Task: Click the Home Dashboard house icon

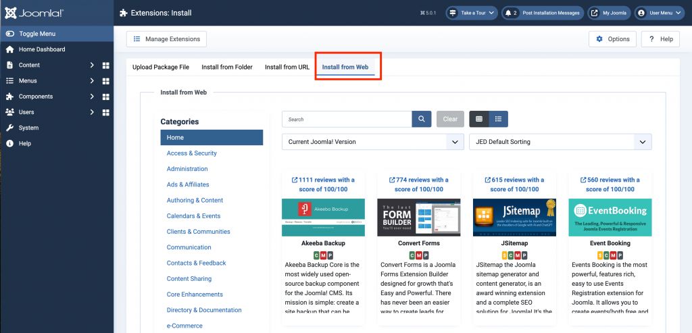Action: 9,49
